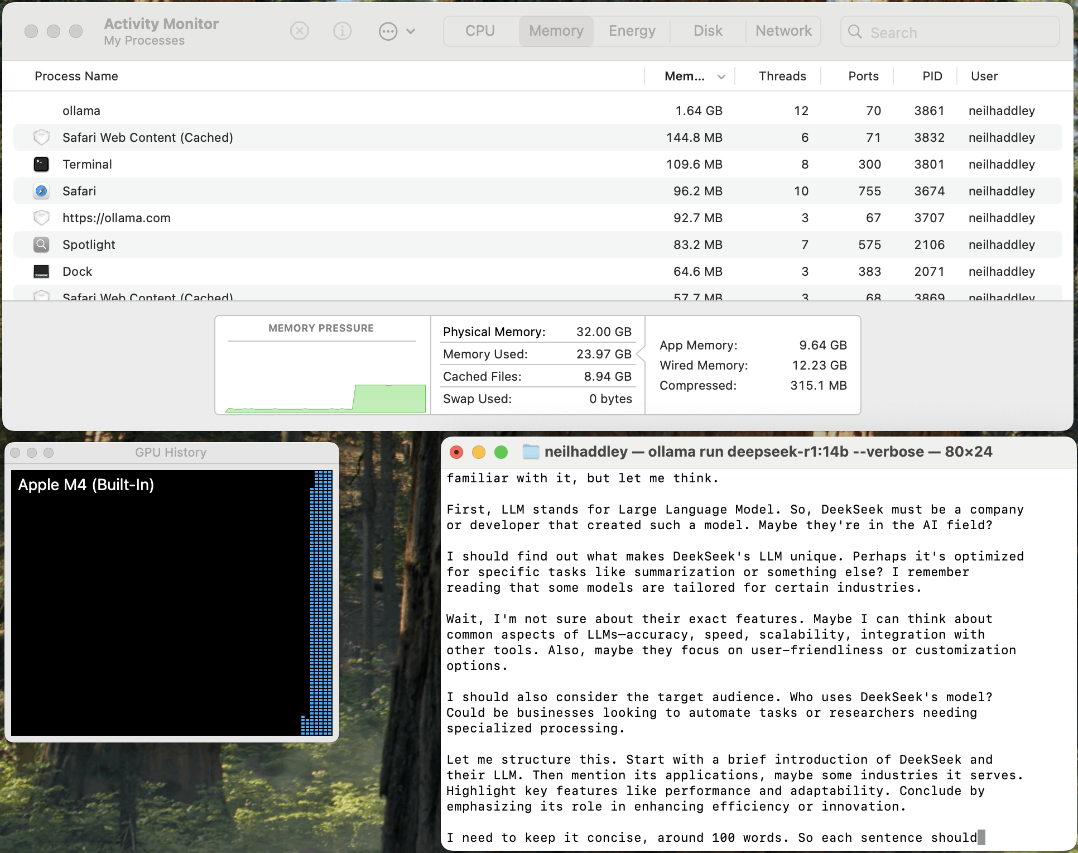
Task: Select the ollama process row
Action: pos(335,111)
